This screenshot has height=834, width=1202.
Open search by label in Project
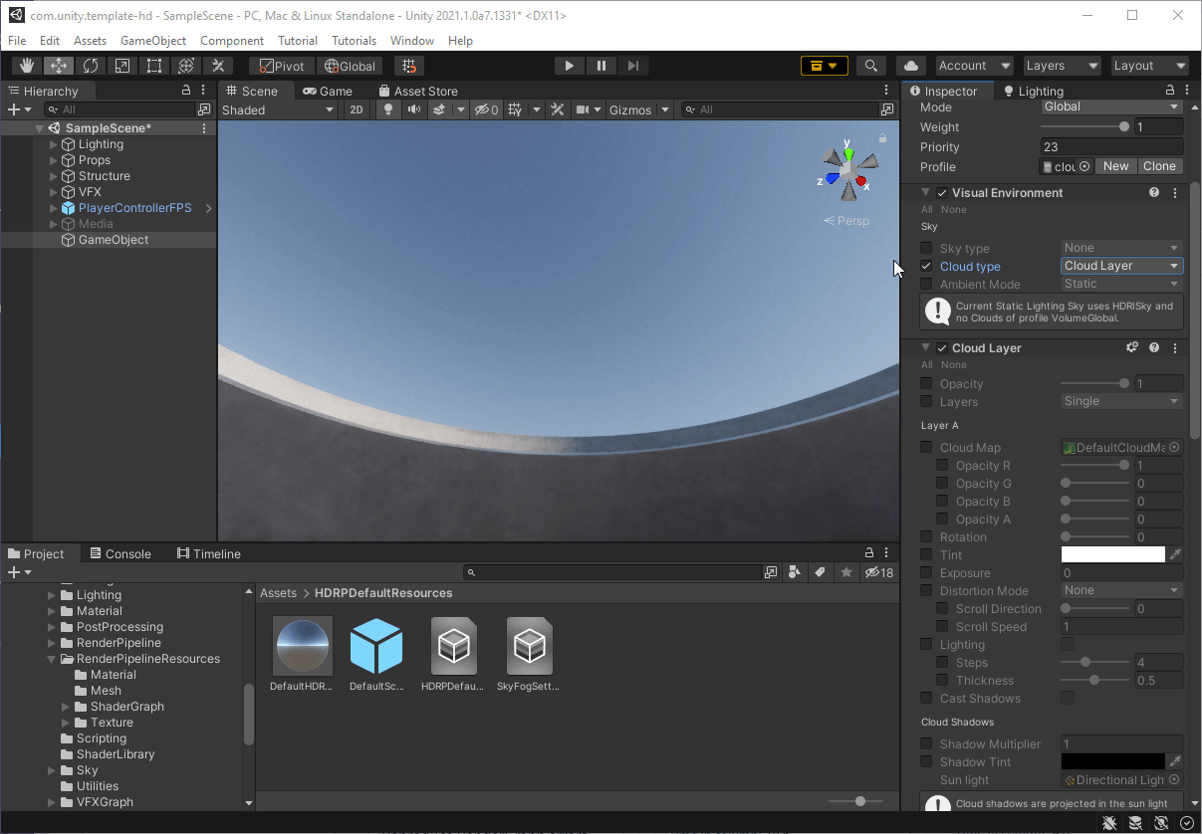pos(820,572)
